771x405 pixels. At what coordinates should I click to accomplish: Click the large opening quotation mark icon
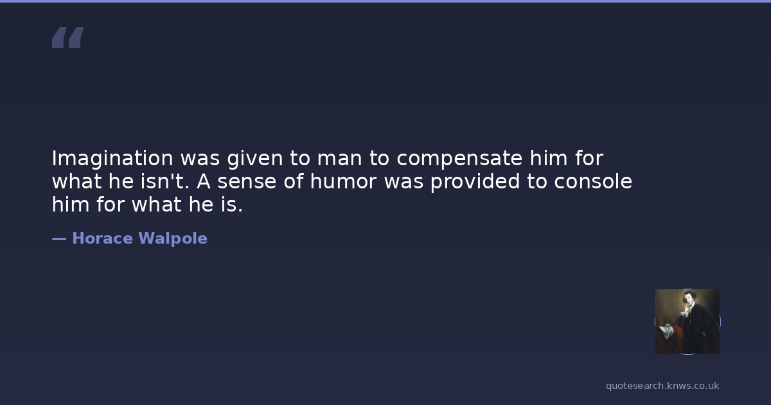[67, 38]
